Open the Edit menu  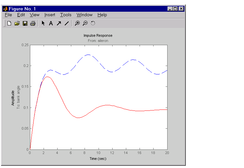coord(21,15)
